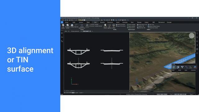199x112 pixels.
Task: Click Edit TIN Surface in Modify group
Action: tap(105, 26)
